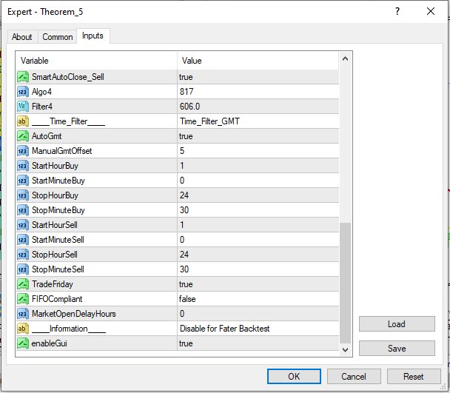
Task: Click the Variable column header
Action: click(x=96, y=61)
